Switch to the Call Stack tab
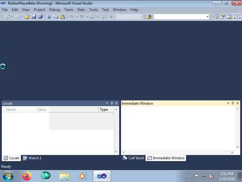The width and height of the screenshot is (242, 182). click(x=133, y=158)
